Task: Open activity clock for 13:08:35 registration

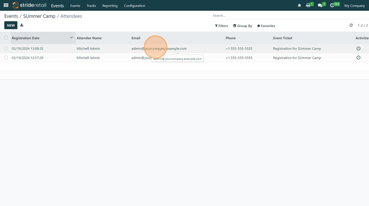Action: pyautogui.click(x=358, y=48)
